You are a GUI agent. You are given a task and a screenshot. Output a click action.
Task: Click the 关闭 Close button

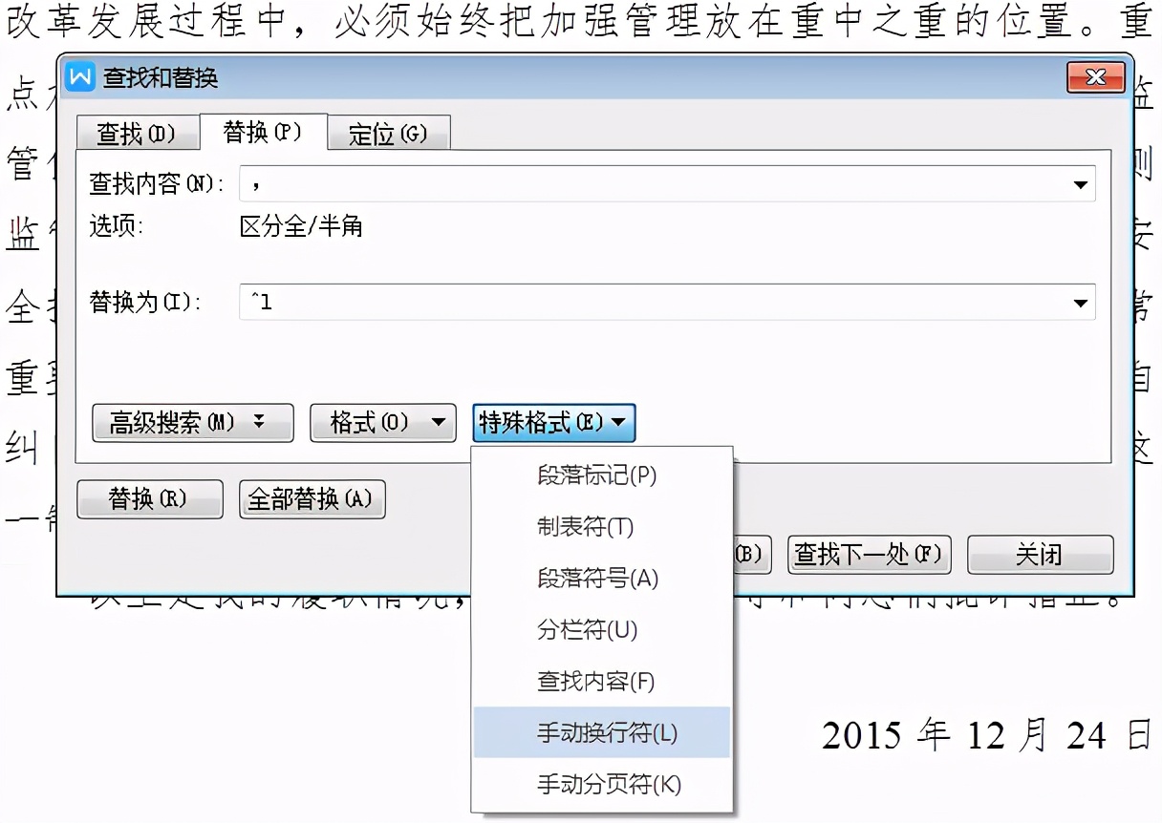pyautogui.click(x=1040, y=554)
